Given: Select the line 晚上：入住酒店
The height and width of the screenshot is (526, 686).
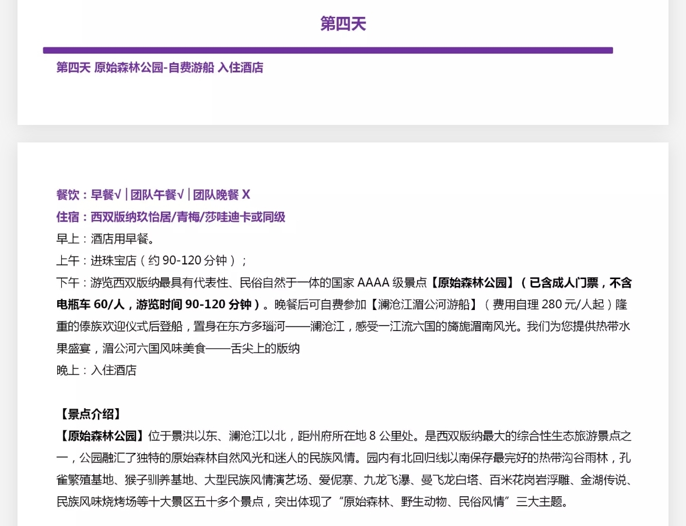Looking at the screenshot, I should [x=96, y=371].
